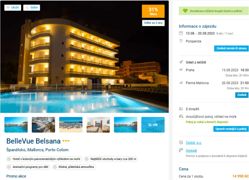249x180 pixels.
Task: Click the checkmark for Klidná, přátelská atmosféra
Action: (55, 167)
